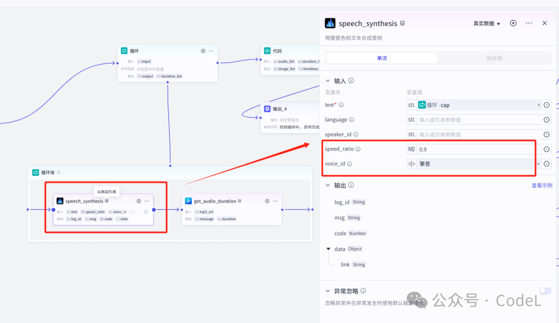Click the speech_synthesis node output port
Viewport: 559px width, 323px height.
(154, 210)
